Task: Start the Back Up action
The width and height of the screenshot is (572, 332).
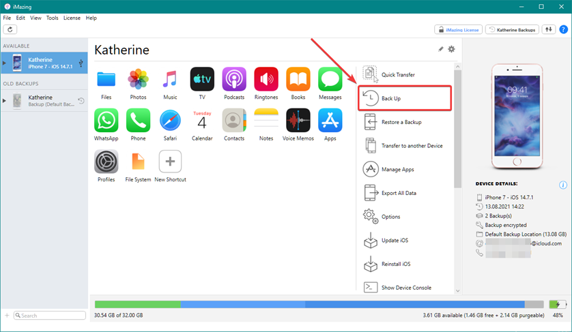Action: [405, 98]
